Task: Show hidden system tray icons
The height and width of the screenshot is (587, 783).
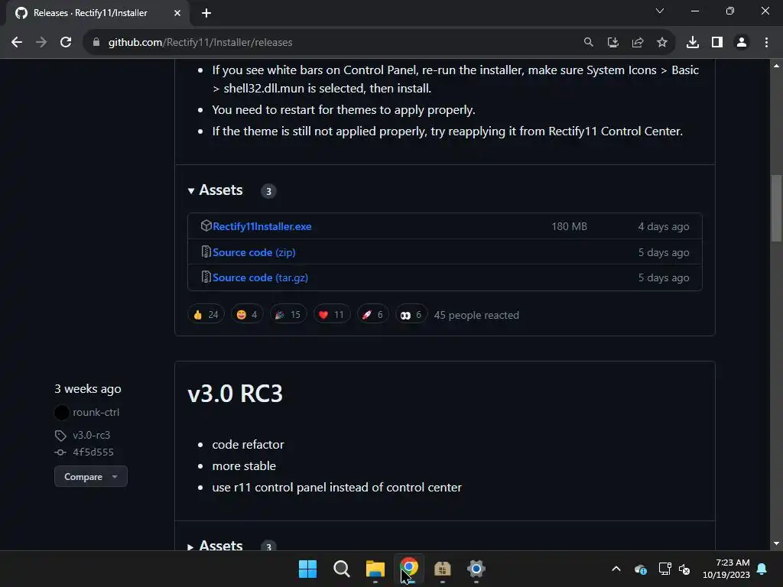Action: click(x=616, y=569)
